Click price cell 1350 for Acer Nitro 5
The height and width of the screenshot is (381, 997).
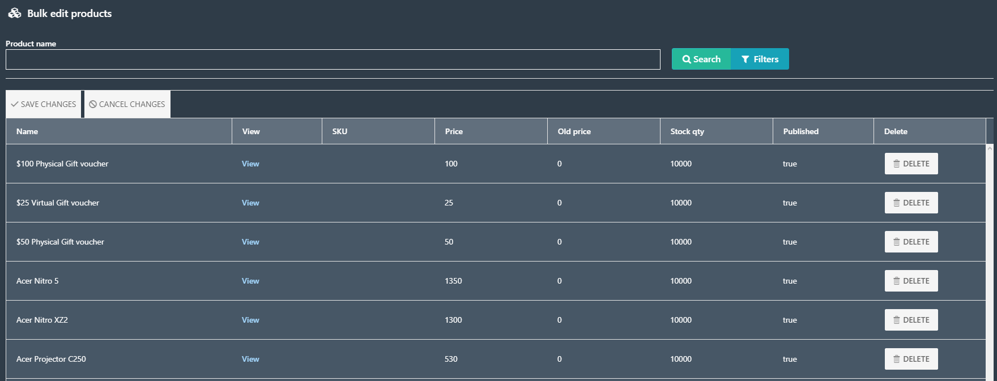click(491, 281)
